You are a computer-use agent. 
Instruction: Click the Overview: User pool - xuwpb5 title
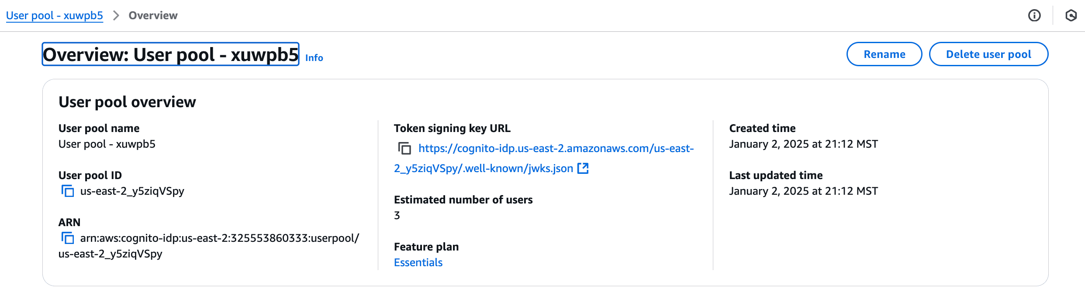point(170,54)
